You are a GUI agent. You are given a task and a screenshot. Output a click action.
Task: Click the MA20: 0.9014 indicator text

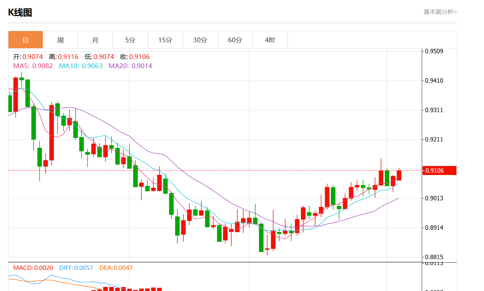(130, 66)
